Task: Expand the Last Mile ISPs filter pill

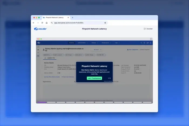Action: (x=101, y=55)
